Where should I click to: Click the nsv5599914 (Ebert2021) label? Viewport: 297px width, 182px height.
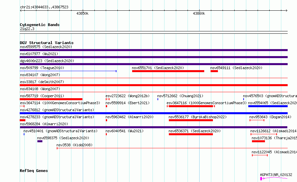127,103
